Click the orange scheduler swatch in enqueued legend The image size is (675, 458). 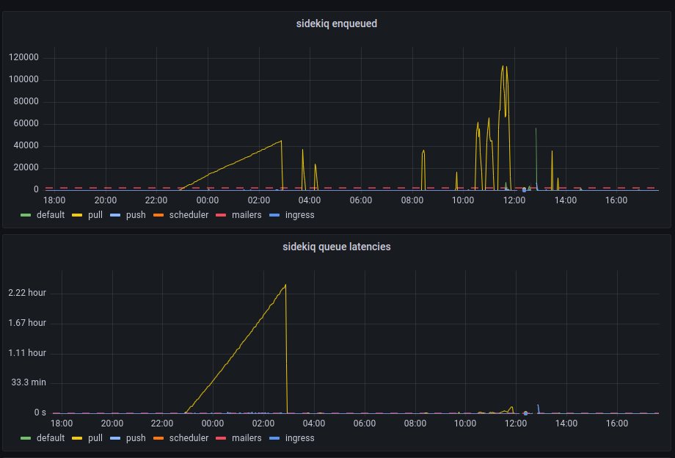coord(158,215)
